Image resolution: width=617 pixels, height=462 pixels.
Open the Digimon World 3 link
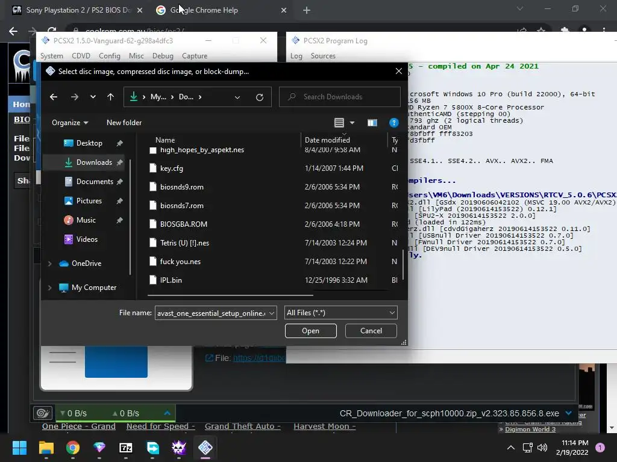(x=530, y=429)
